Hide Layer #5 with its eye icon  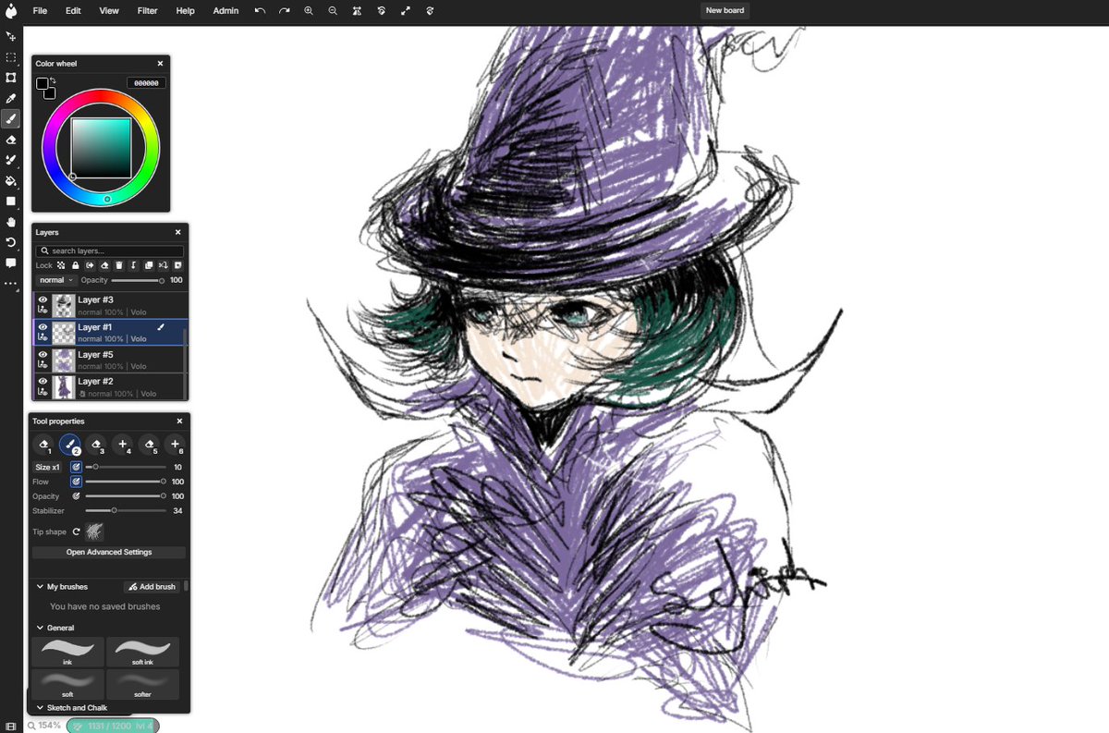tap(43, 354)
